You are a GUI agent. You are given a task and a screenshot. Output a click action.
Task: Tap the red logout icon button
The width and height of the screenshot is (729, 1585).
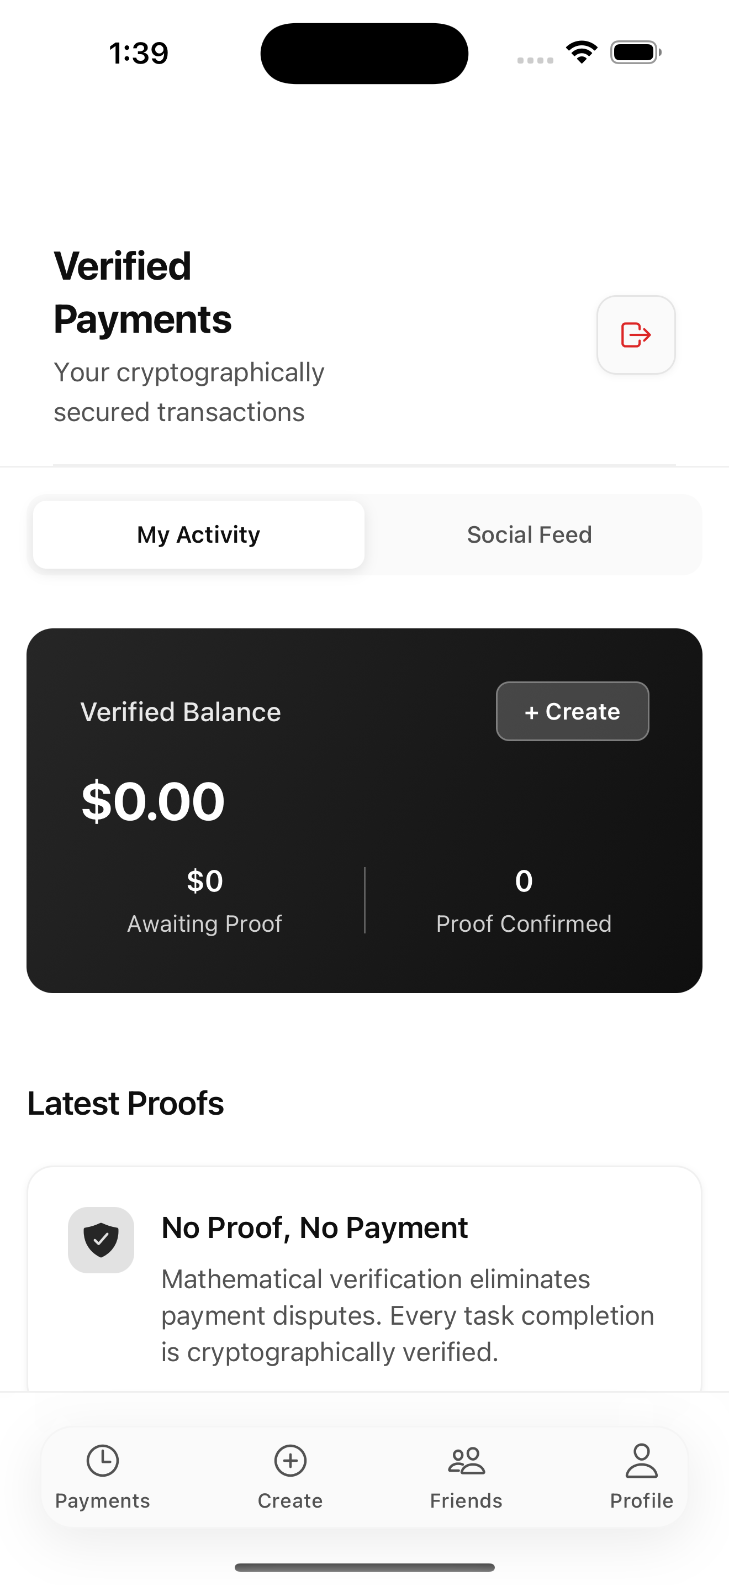[636, 335]
